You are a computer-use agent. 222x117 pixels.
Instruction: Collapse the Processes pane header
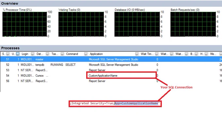tap(111, 48)
